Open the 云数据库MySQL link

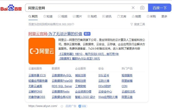click(x=62, y=75)
